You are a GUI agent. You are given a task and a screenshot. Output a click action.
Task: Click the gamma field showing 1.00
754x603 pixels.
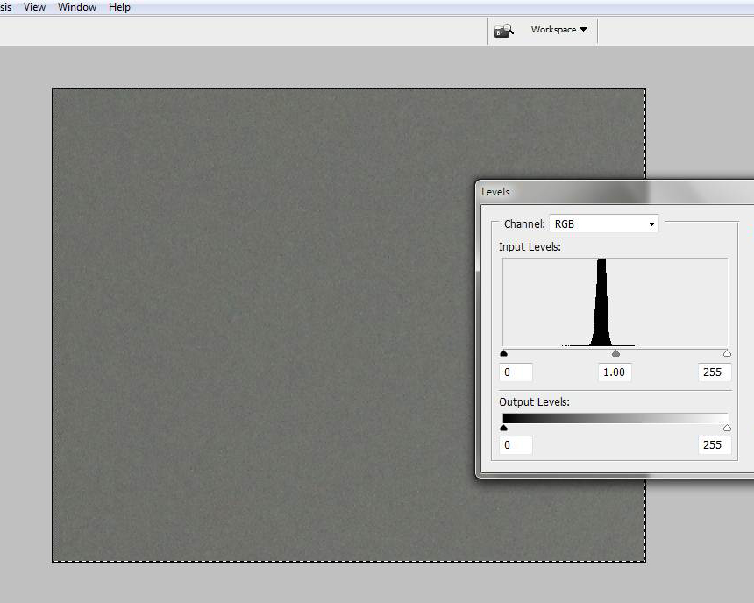click(615, 372)
